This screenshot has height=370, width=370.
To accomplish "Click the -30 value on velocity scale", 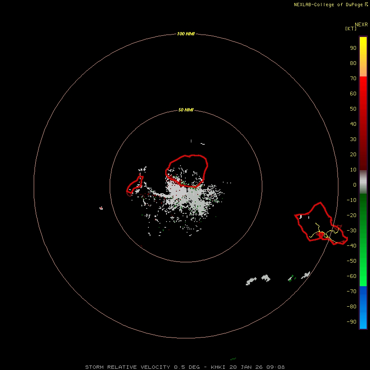I will pos(351,231).
